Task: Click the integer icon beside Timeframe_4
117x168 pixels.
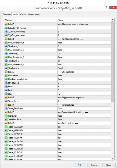Action: pyautogui.click(x=6, y=68)
